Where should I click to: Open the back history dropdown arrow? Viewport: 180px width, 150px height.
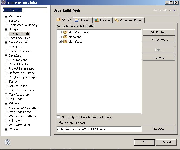pos(160,11)
